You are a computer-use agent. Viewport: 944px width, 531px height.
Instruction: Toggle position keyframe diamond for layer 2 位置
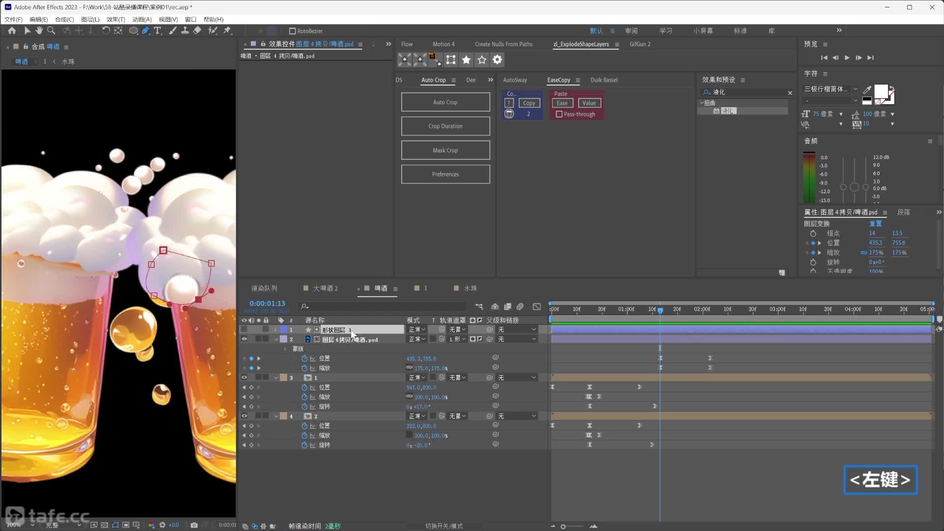251,358
